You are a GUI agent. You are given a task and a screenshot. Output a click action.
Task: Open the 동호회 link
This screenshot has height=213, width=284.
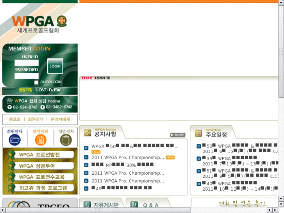[x=15, y=119]
